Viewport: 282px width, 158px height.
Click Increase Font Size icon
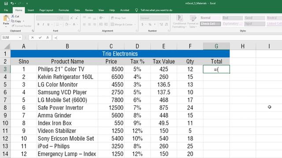pos(71,18)
